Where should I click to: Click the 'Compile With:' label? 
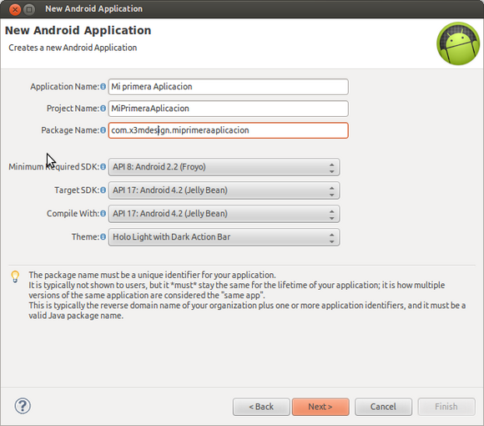(73, 214)
